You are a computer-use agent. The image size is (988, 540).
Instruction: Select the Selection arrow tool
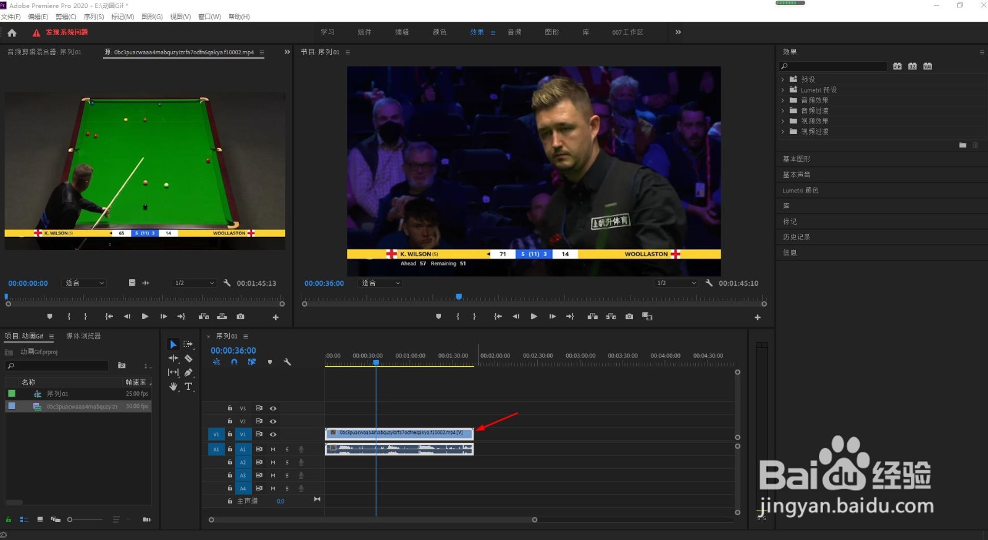pos(174,344)
